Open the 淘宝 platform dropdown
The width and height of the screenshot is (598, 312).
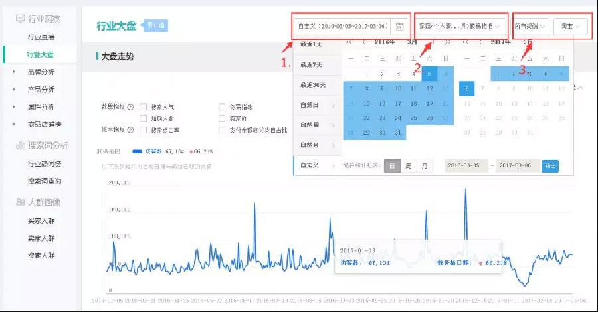click(x=570, y=27)
